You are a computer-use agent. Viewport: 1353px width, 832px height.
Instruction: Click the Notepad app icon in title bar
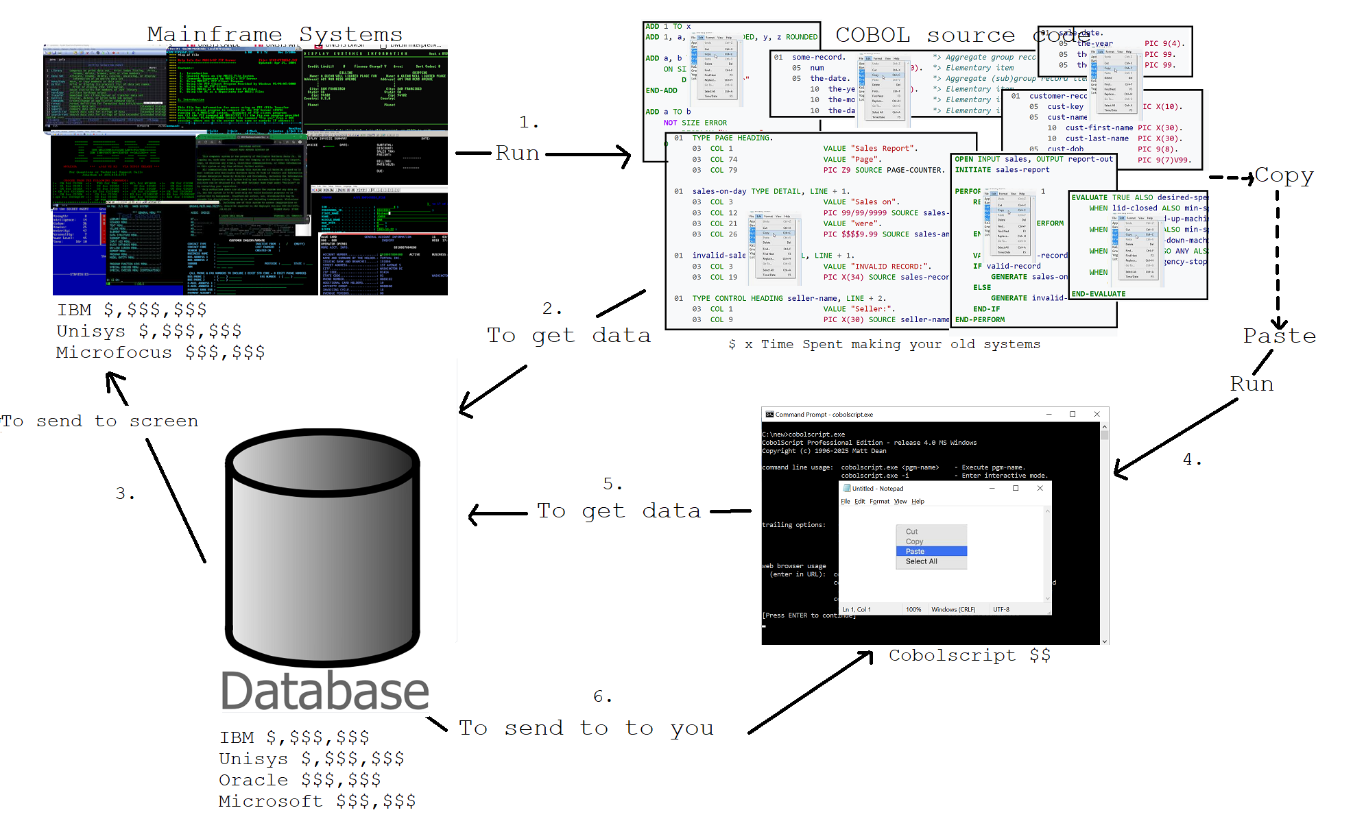[x=847, y=489]
